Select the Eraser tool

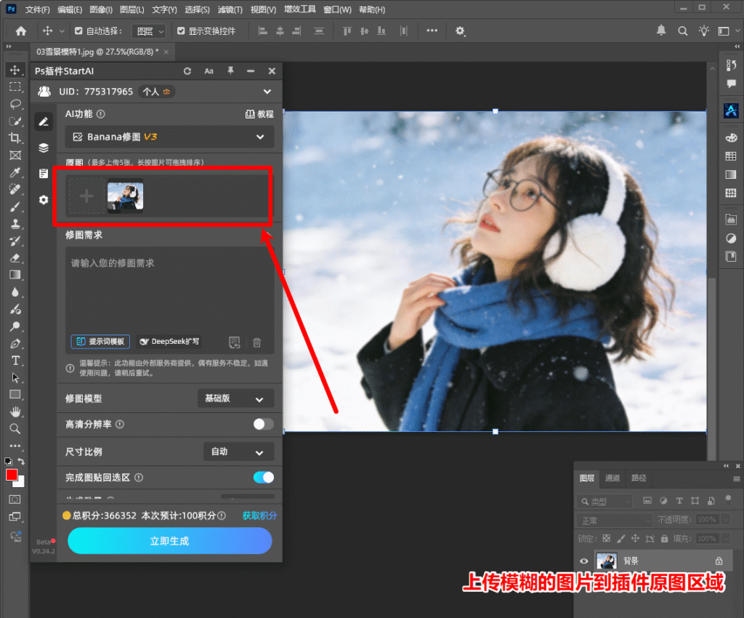(x=15, y=257)
